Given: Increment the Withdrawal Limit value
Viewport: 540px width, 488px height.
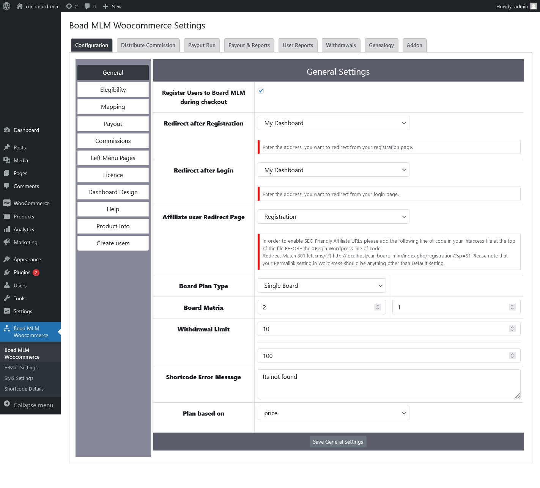Looking at the screenshot, I should (512, 327).
